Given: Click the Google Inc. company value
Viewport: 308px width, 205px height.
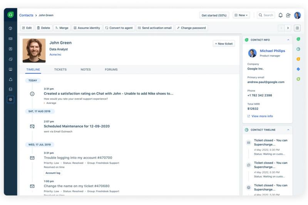Looking at the screenshot, I should 255,69.
